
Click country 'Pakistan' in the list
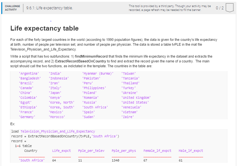tap(91, 78)
